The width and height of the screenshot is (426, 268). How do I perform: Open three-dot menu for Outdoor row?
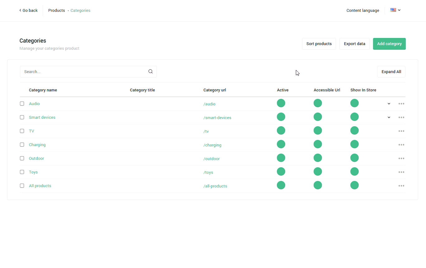[401, 159]
